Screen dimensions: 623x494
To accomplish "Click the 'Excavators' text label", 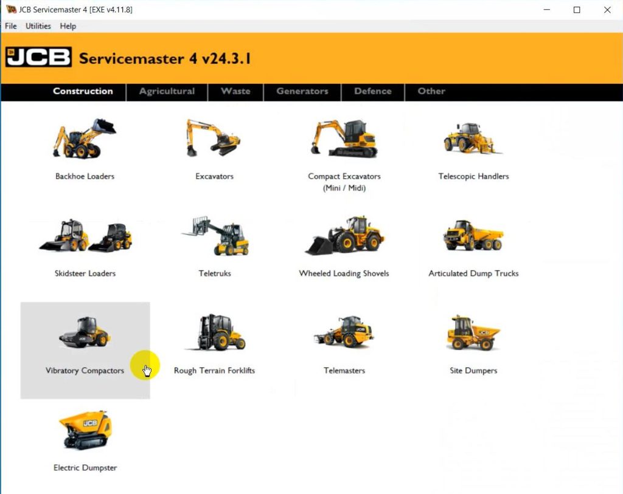I will coord(214,176).
